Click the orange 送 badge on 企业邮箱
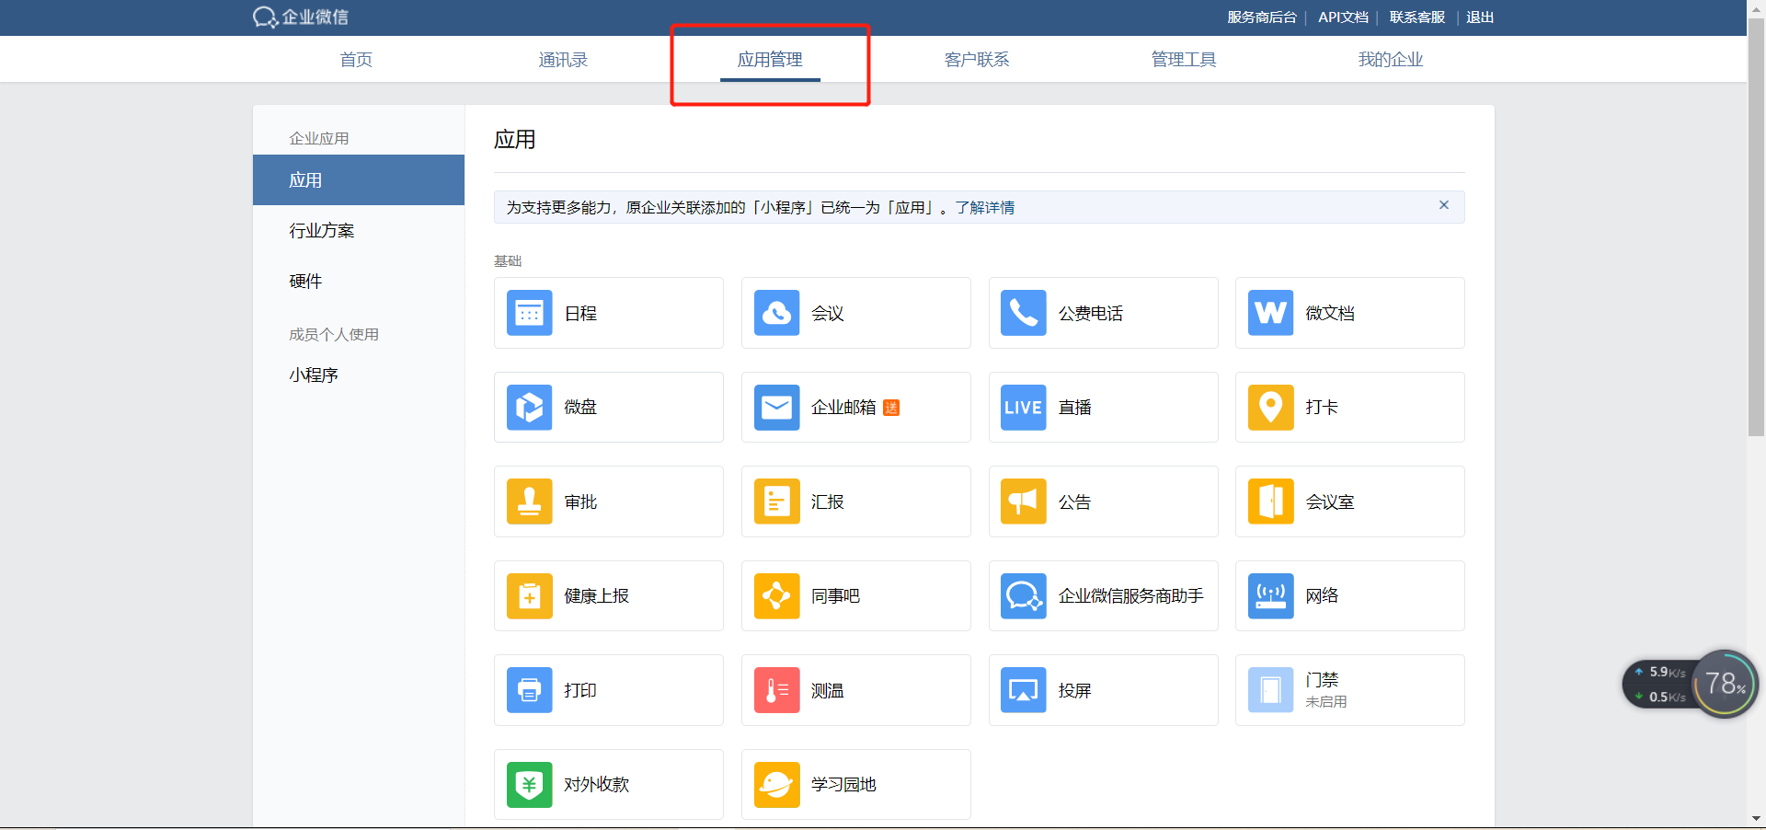1766x830 pixels. click(891, 408)
